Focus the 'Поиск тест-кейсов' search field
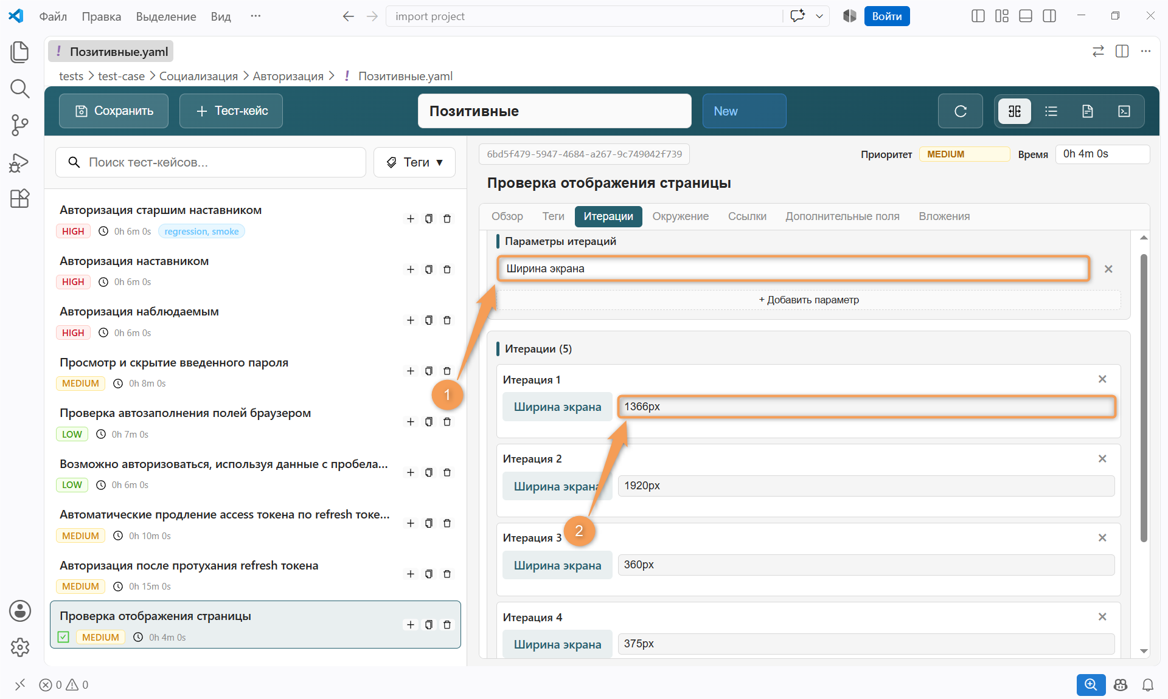Image resolution: width=1168 pixels, height=699 pixels. point(210,162)
